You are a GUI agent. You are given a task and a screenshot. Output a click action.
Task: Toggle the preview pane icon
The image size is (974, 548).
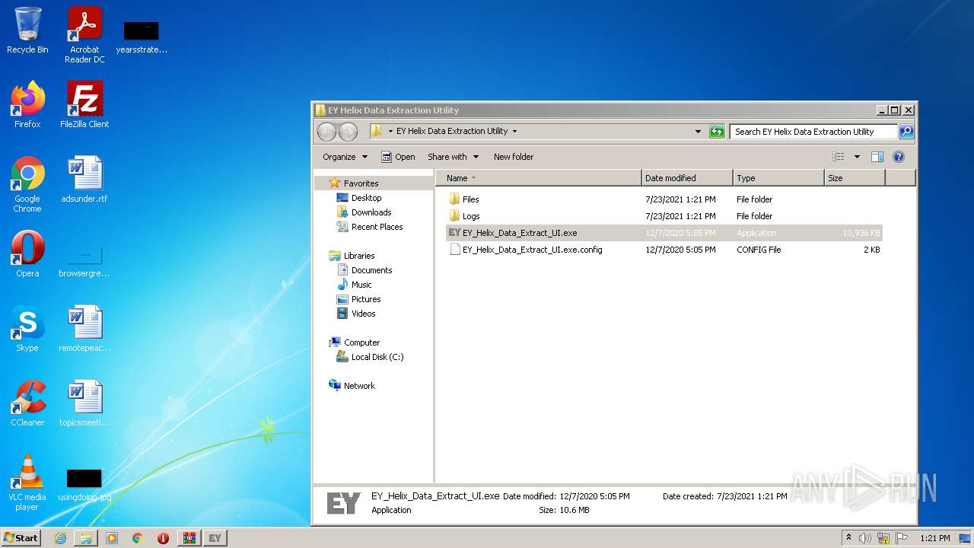(877, 157)
